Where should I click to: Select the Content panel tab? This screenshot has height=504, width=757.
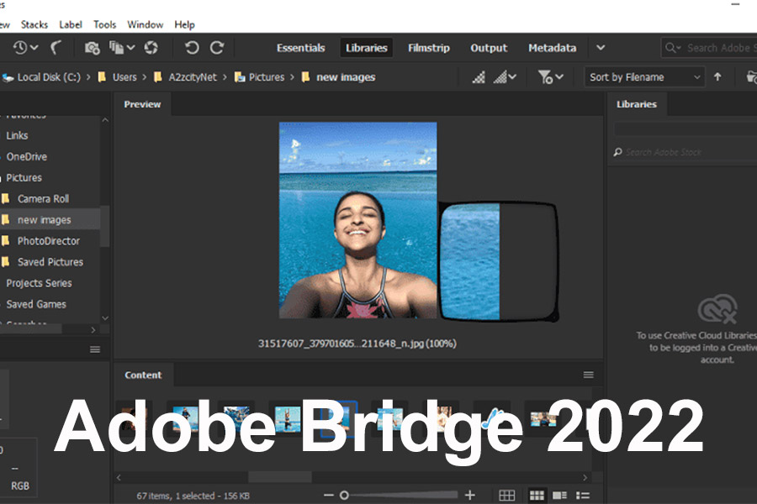[x=143, y=375]
